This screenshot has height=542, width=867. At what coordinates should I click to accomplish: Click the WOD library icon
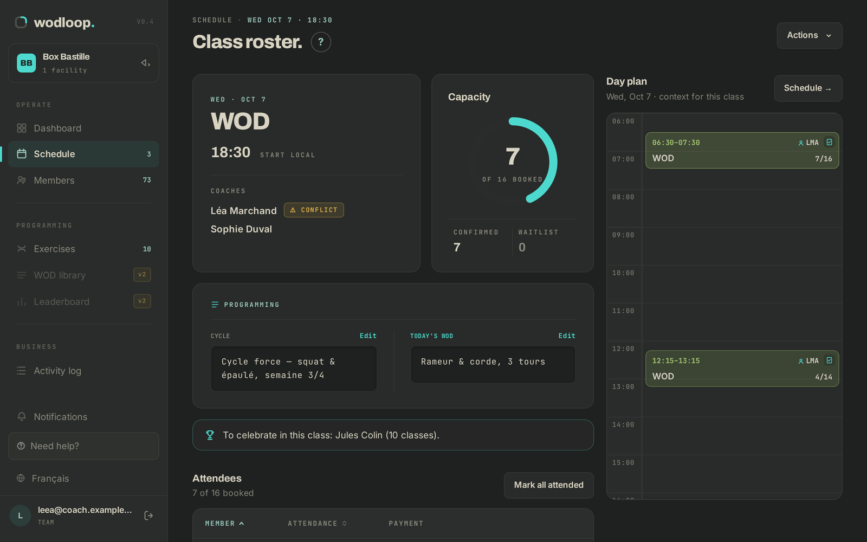[22, 275]
